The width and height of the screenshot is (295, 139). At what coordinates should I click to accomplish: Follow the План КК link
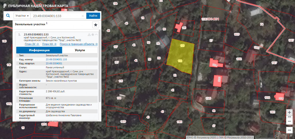click(49, 44)
